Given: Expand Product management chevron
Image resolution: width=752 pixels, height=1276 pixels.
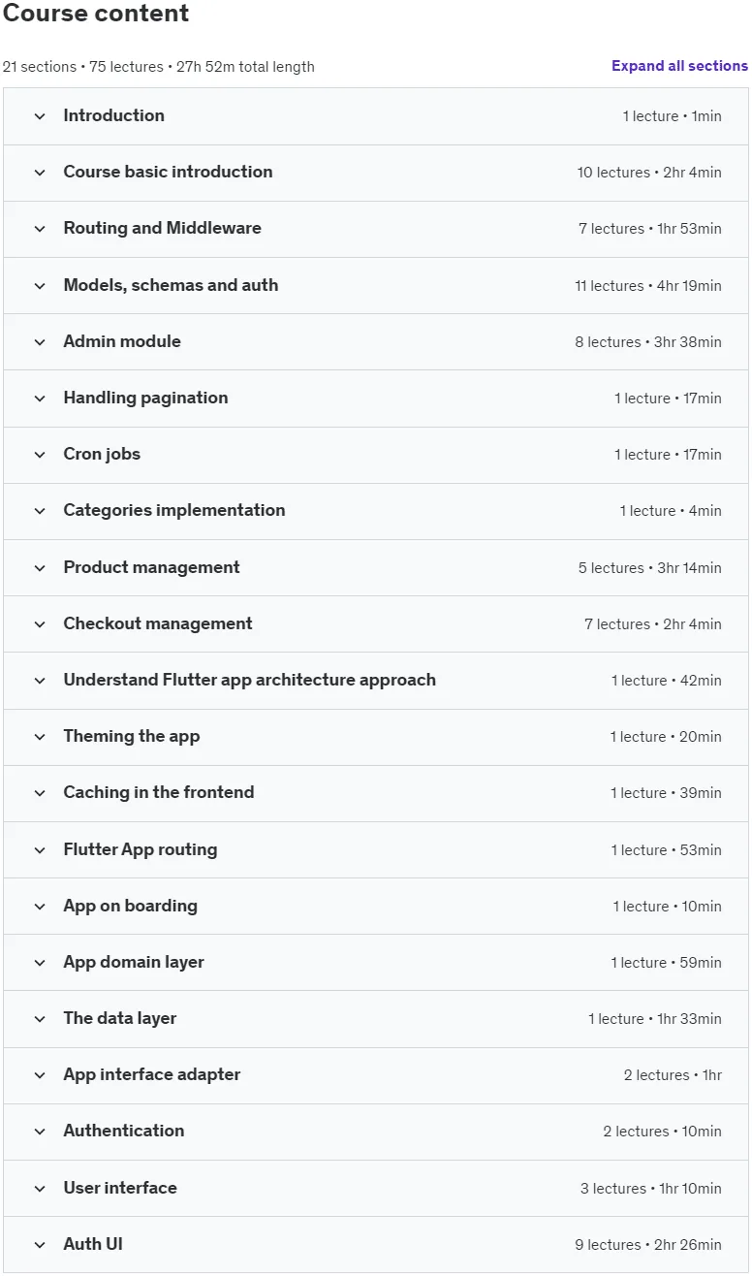Looking at the screenshot, I should pos(40,567).
